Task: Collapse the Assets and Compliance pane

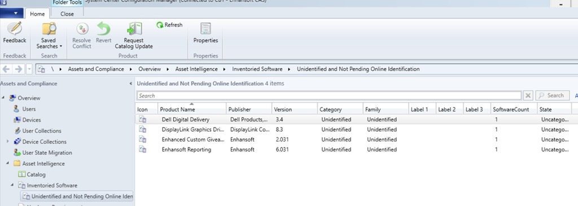Action: coord(130,84)
